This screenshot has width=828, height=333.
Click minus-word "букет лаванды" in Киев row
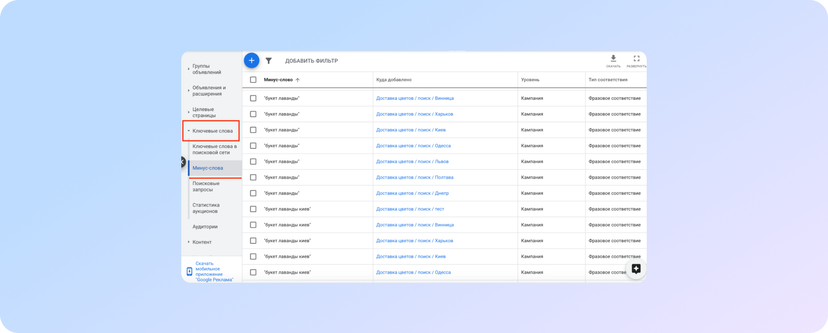coord(281,130)
